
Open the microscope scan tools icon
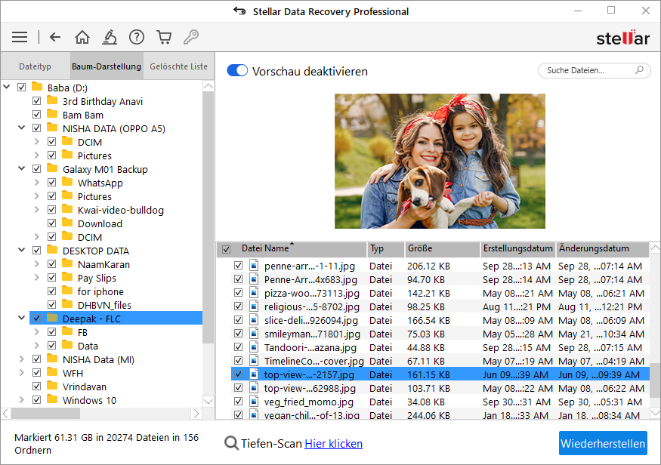click(110, 37)
